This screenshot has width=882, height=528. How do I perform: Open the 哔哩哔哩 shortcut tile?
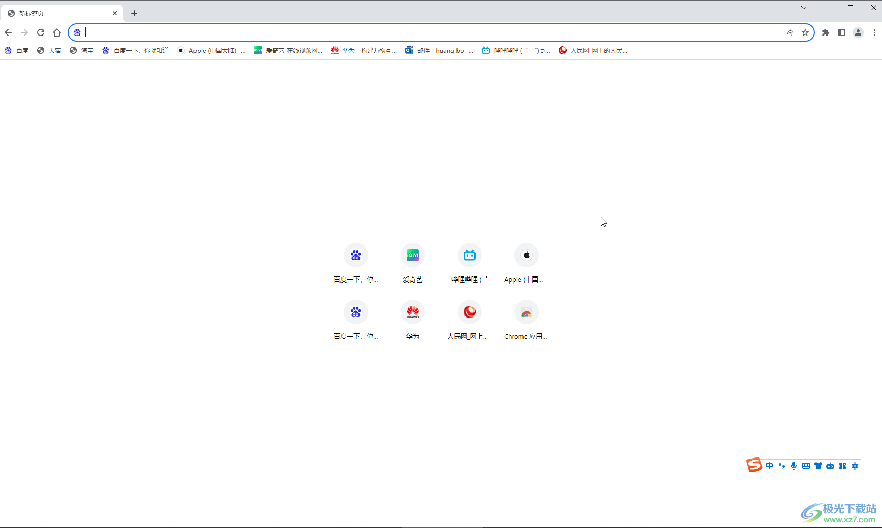pos(470,263)
